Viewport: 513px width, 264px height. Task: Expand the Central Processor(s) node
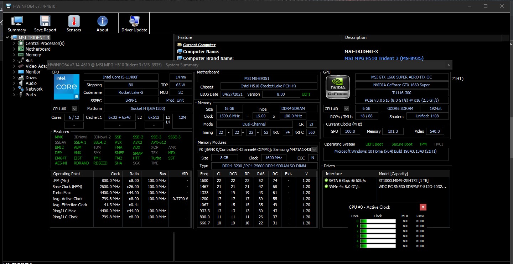[14, 43]
